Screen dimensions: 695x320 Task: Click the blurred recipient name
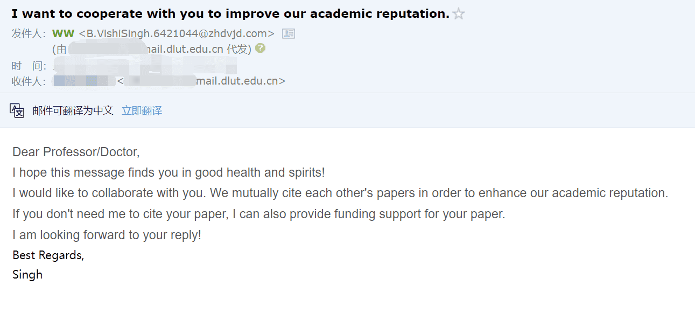(x=83, y=81)
